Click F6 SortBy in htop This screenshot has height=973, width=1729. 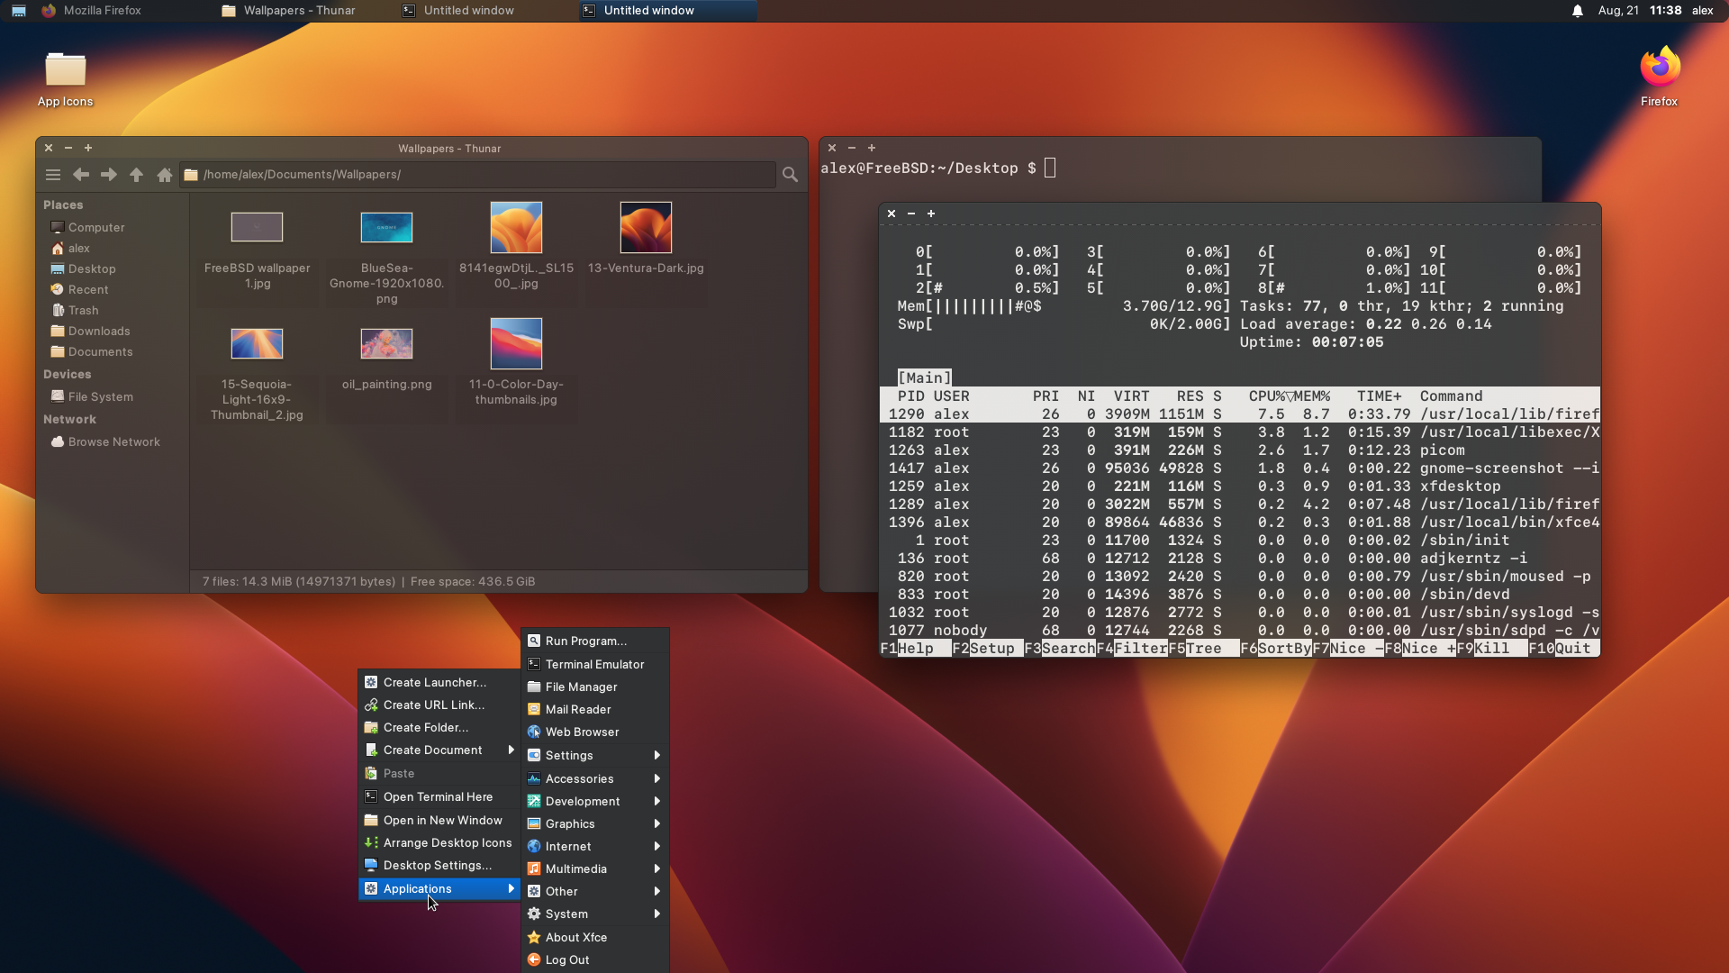[x=1275, y=649]
